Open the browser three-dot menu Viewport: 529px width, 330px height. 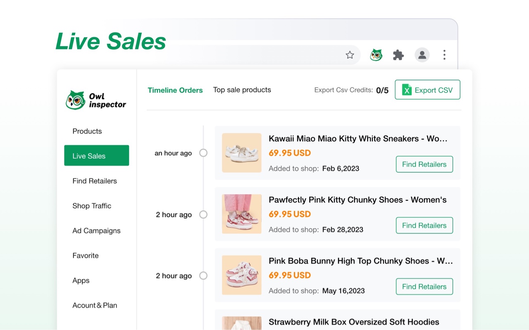pos(444,55)
